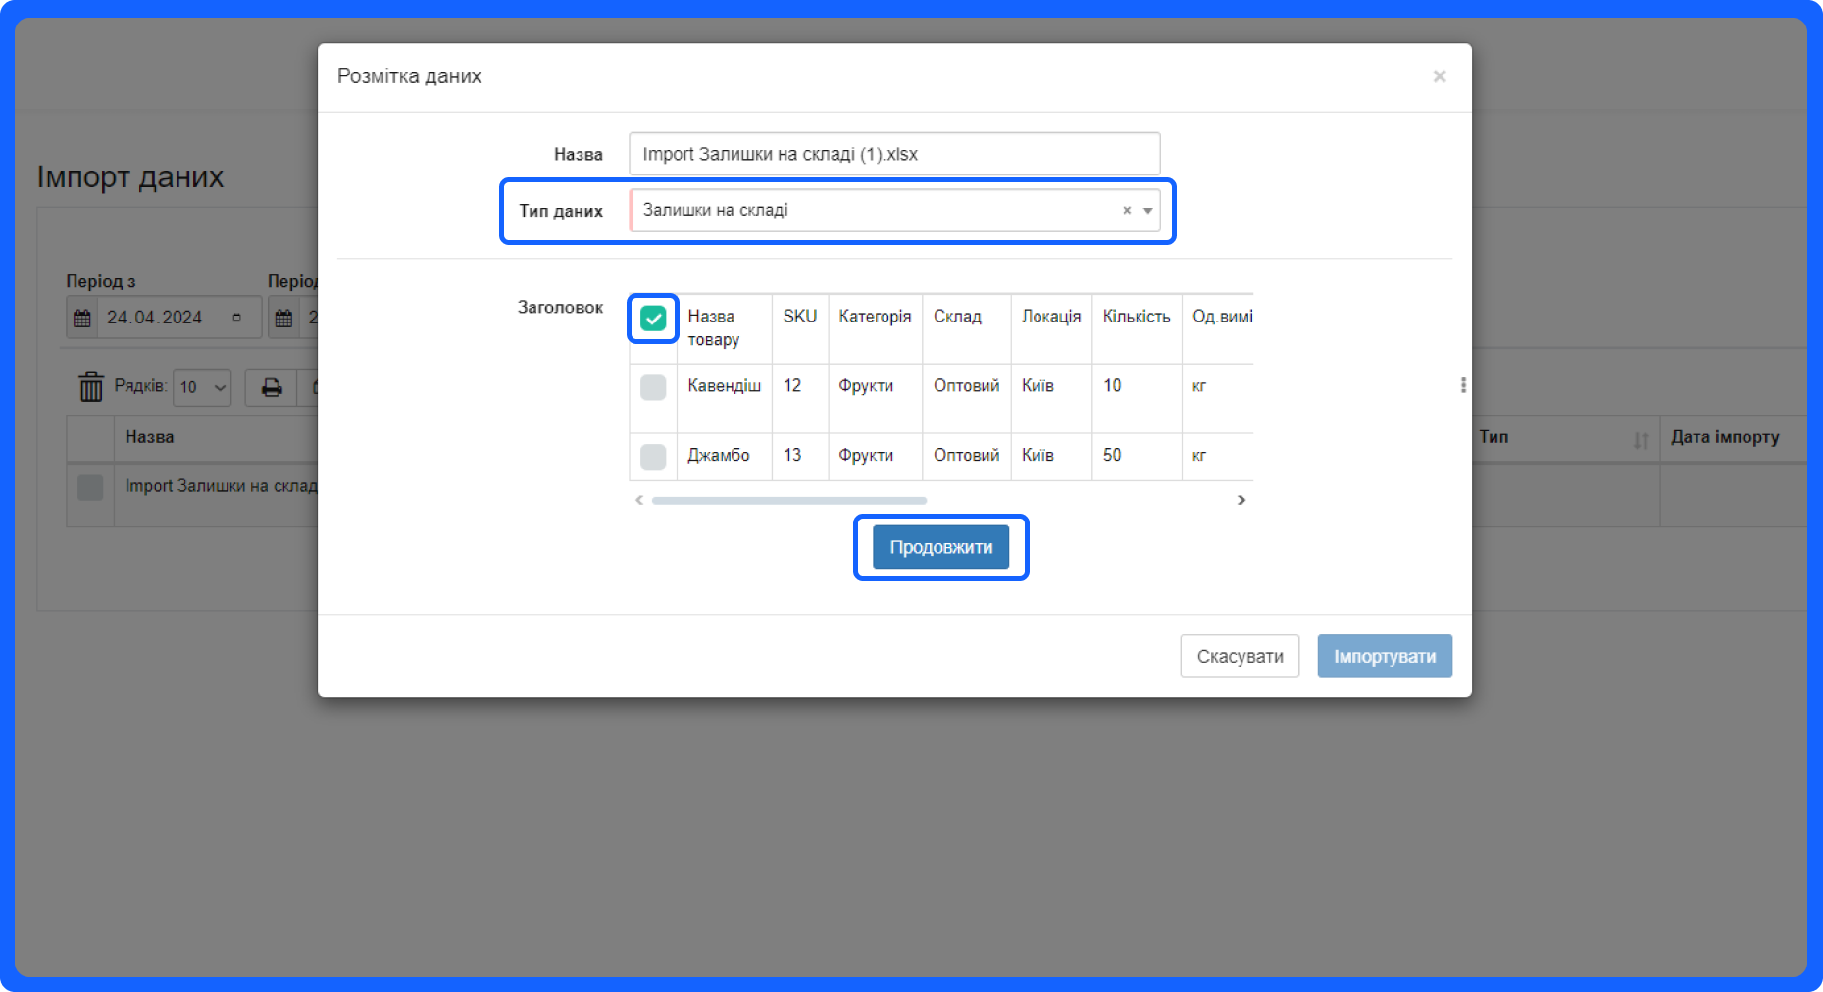Check the Джамбо row checkbox
The width and height of the screenshot is (1823, 992).
coord(653,456)
